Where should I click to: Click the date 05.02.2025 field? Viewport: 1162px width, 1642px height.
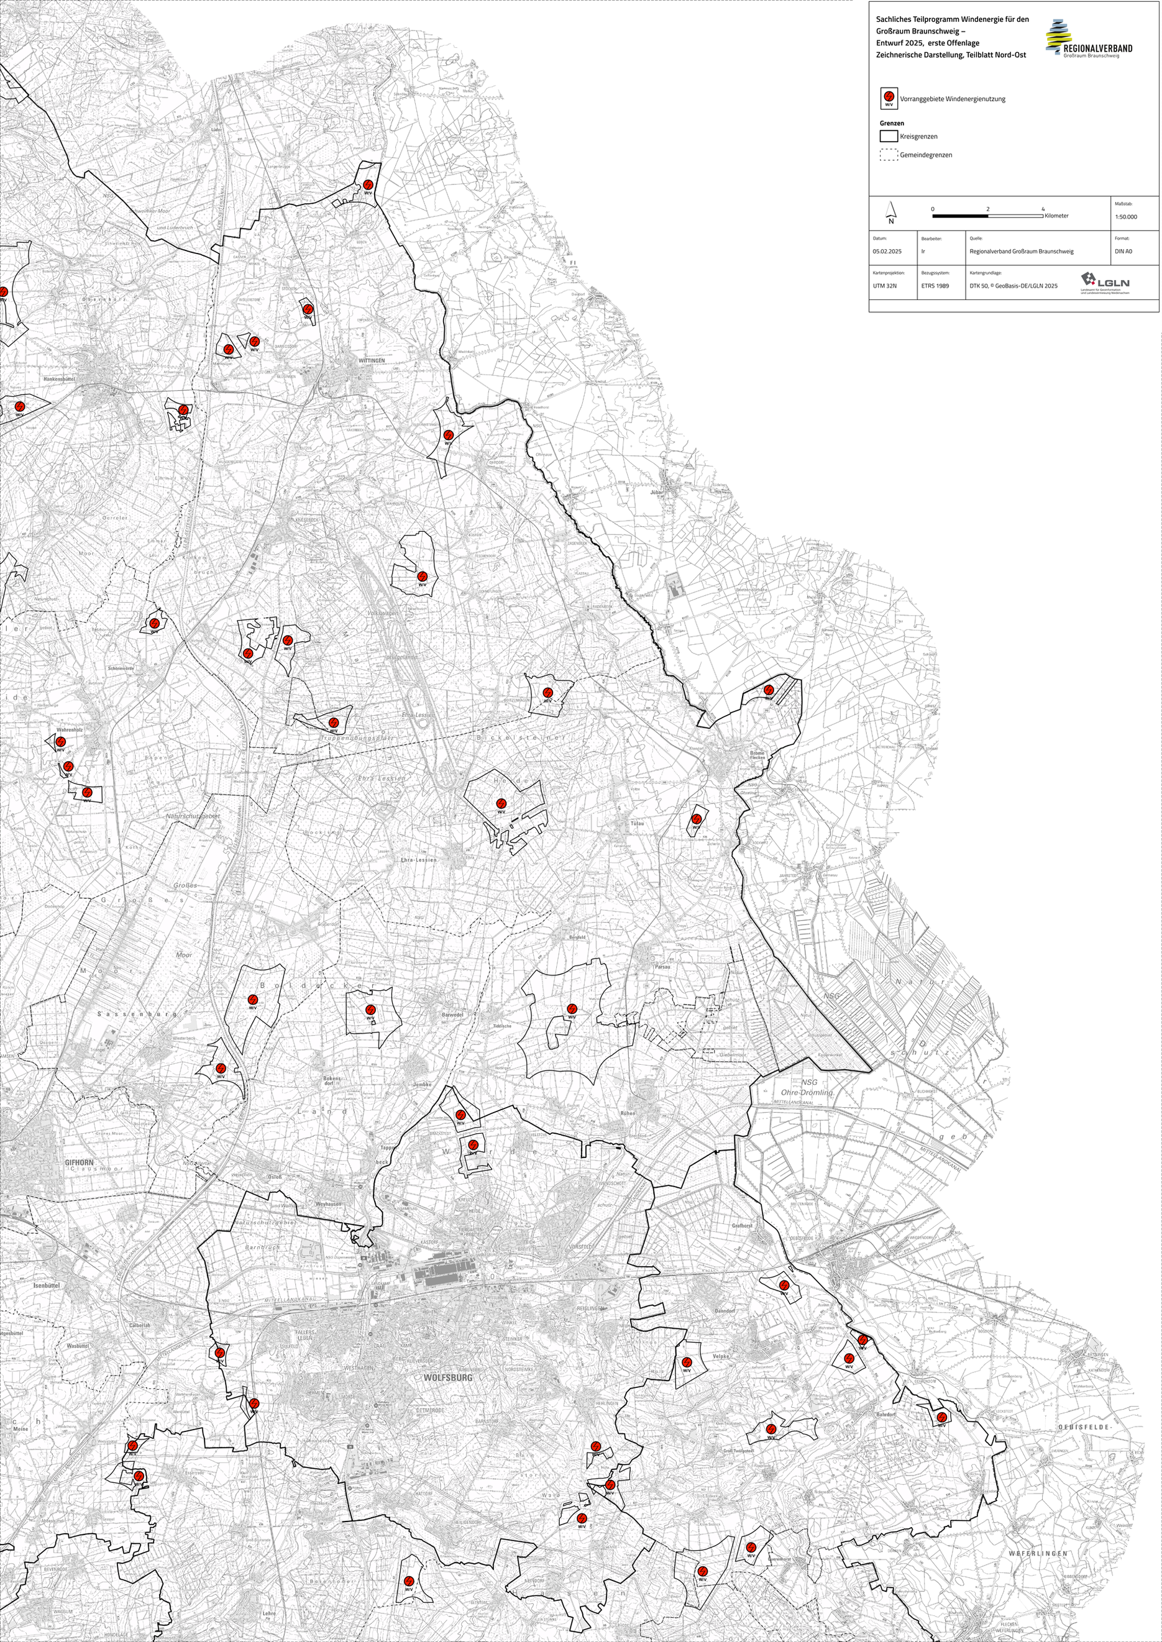pyautogui.click(x=887, y=252)
